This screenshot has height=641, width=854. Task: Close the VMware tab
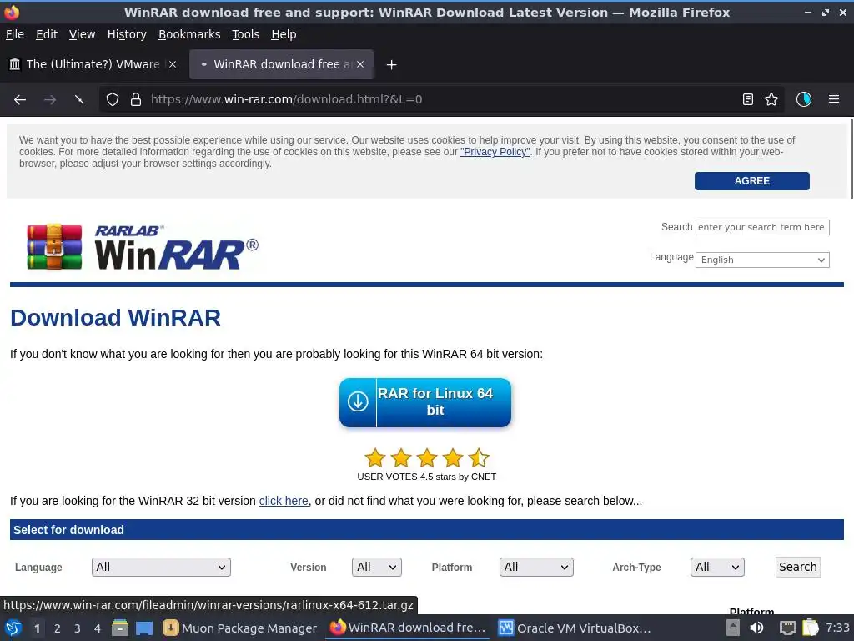click(x=173, y=64)
